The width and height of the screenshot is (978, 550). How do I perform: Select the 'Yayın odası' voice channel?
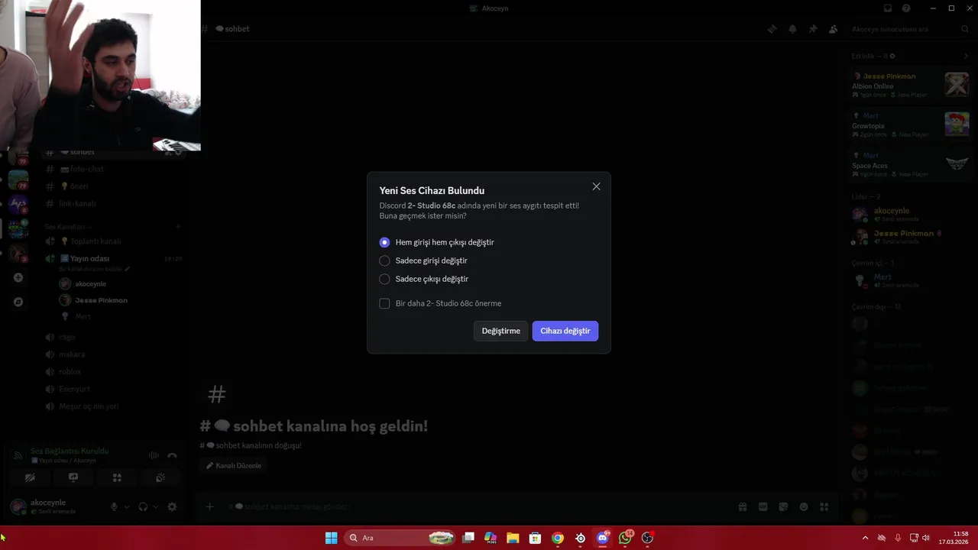click(x=112, y=258)
